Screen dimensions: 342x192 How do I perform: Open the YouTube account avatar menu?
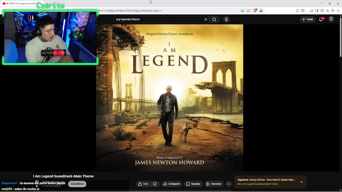[x=331, y=19]
